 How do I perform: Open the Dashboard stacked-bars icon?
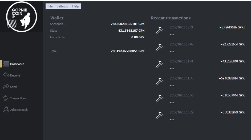(x=6, y=64)
